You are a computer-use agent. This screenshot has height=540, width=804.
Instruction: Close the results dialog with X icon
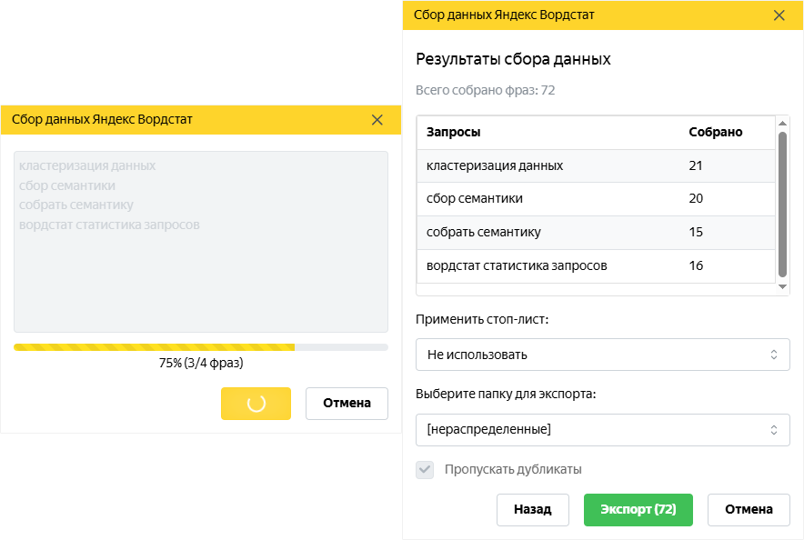point(779,15)
